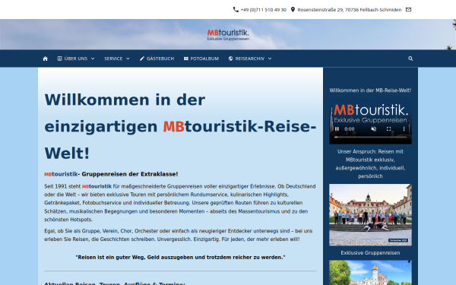Open the video's three-dot options menu

pyautogui.click(x=404, y=129)
